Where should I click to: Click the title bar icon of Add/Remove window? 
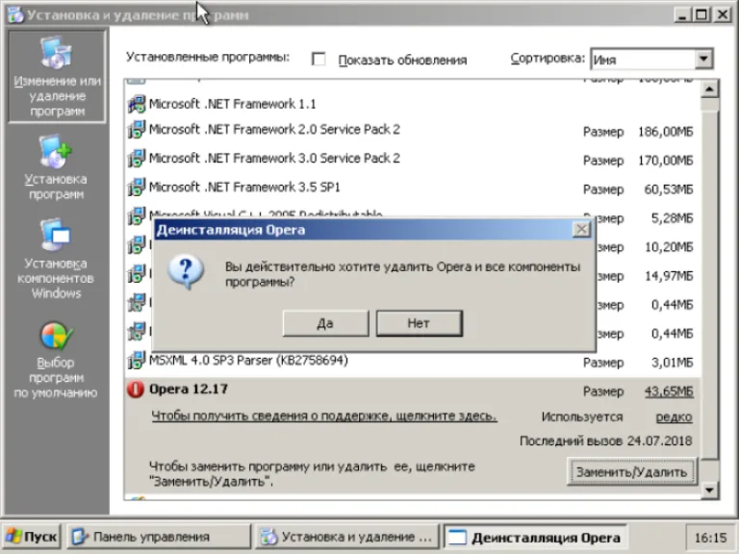(x=15, y=14)
